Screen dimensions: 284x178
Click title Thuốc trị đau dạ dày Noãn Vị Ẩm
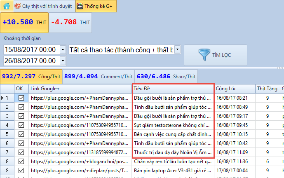173,152
